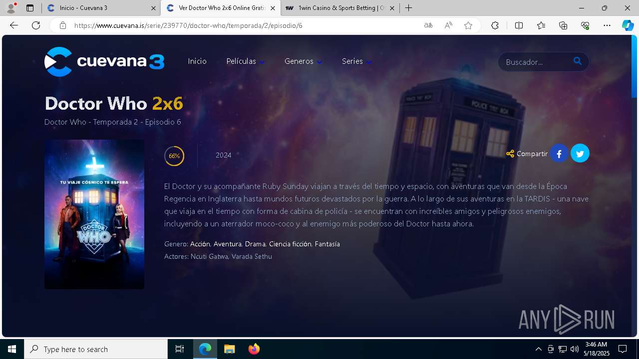Click the Compartir share icon
Viewport: 639px width, 359px height.
(x=510, y=154)
